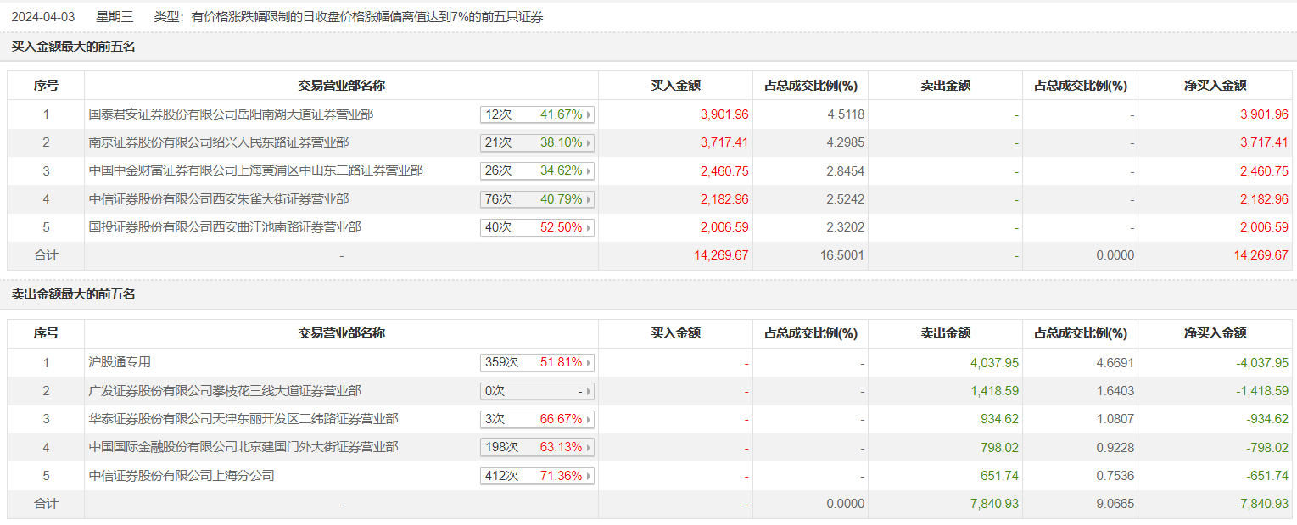Click the arrow in the 0次 stats box
The image size is (1297, 525).
point(589,392)
